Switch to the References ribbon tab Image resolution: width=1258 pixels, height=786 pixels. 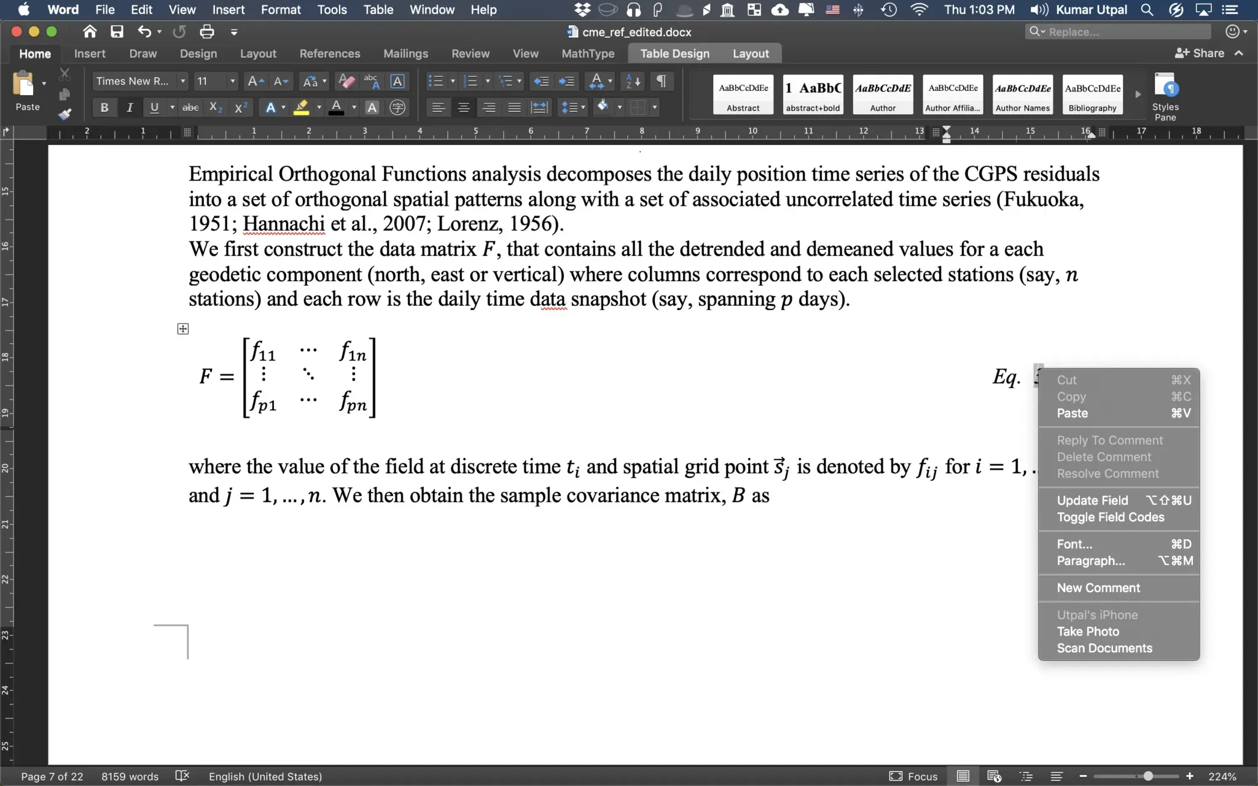point(329,53)
